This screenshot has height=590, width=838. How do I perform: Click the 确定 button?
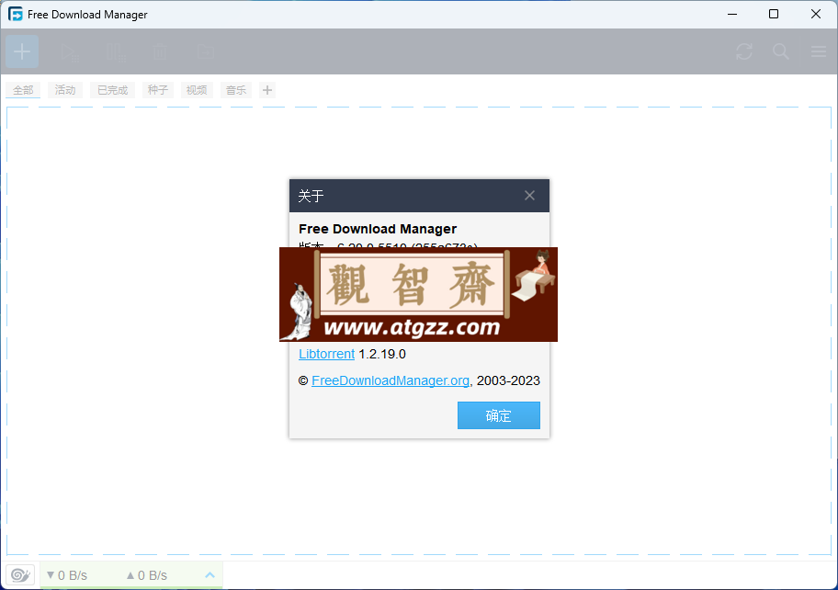pos(499,415)
